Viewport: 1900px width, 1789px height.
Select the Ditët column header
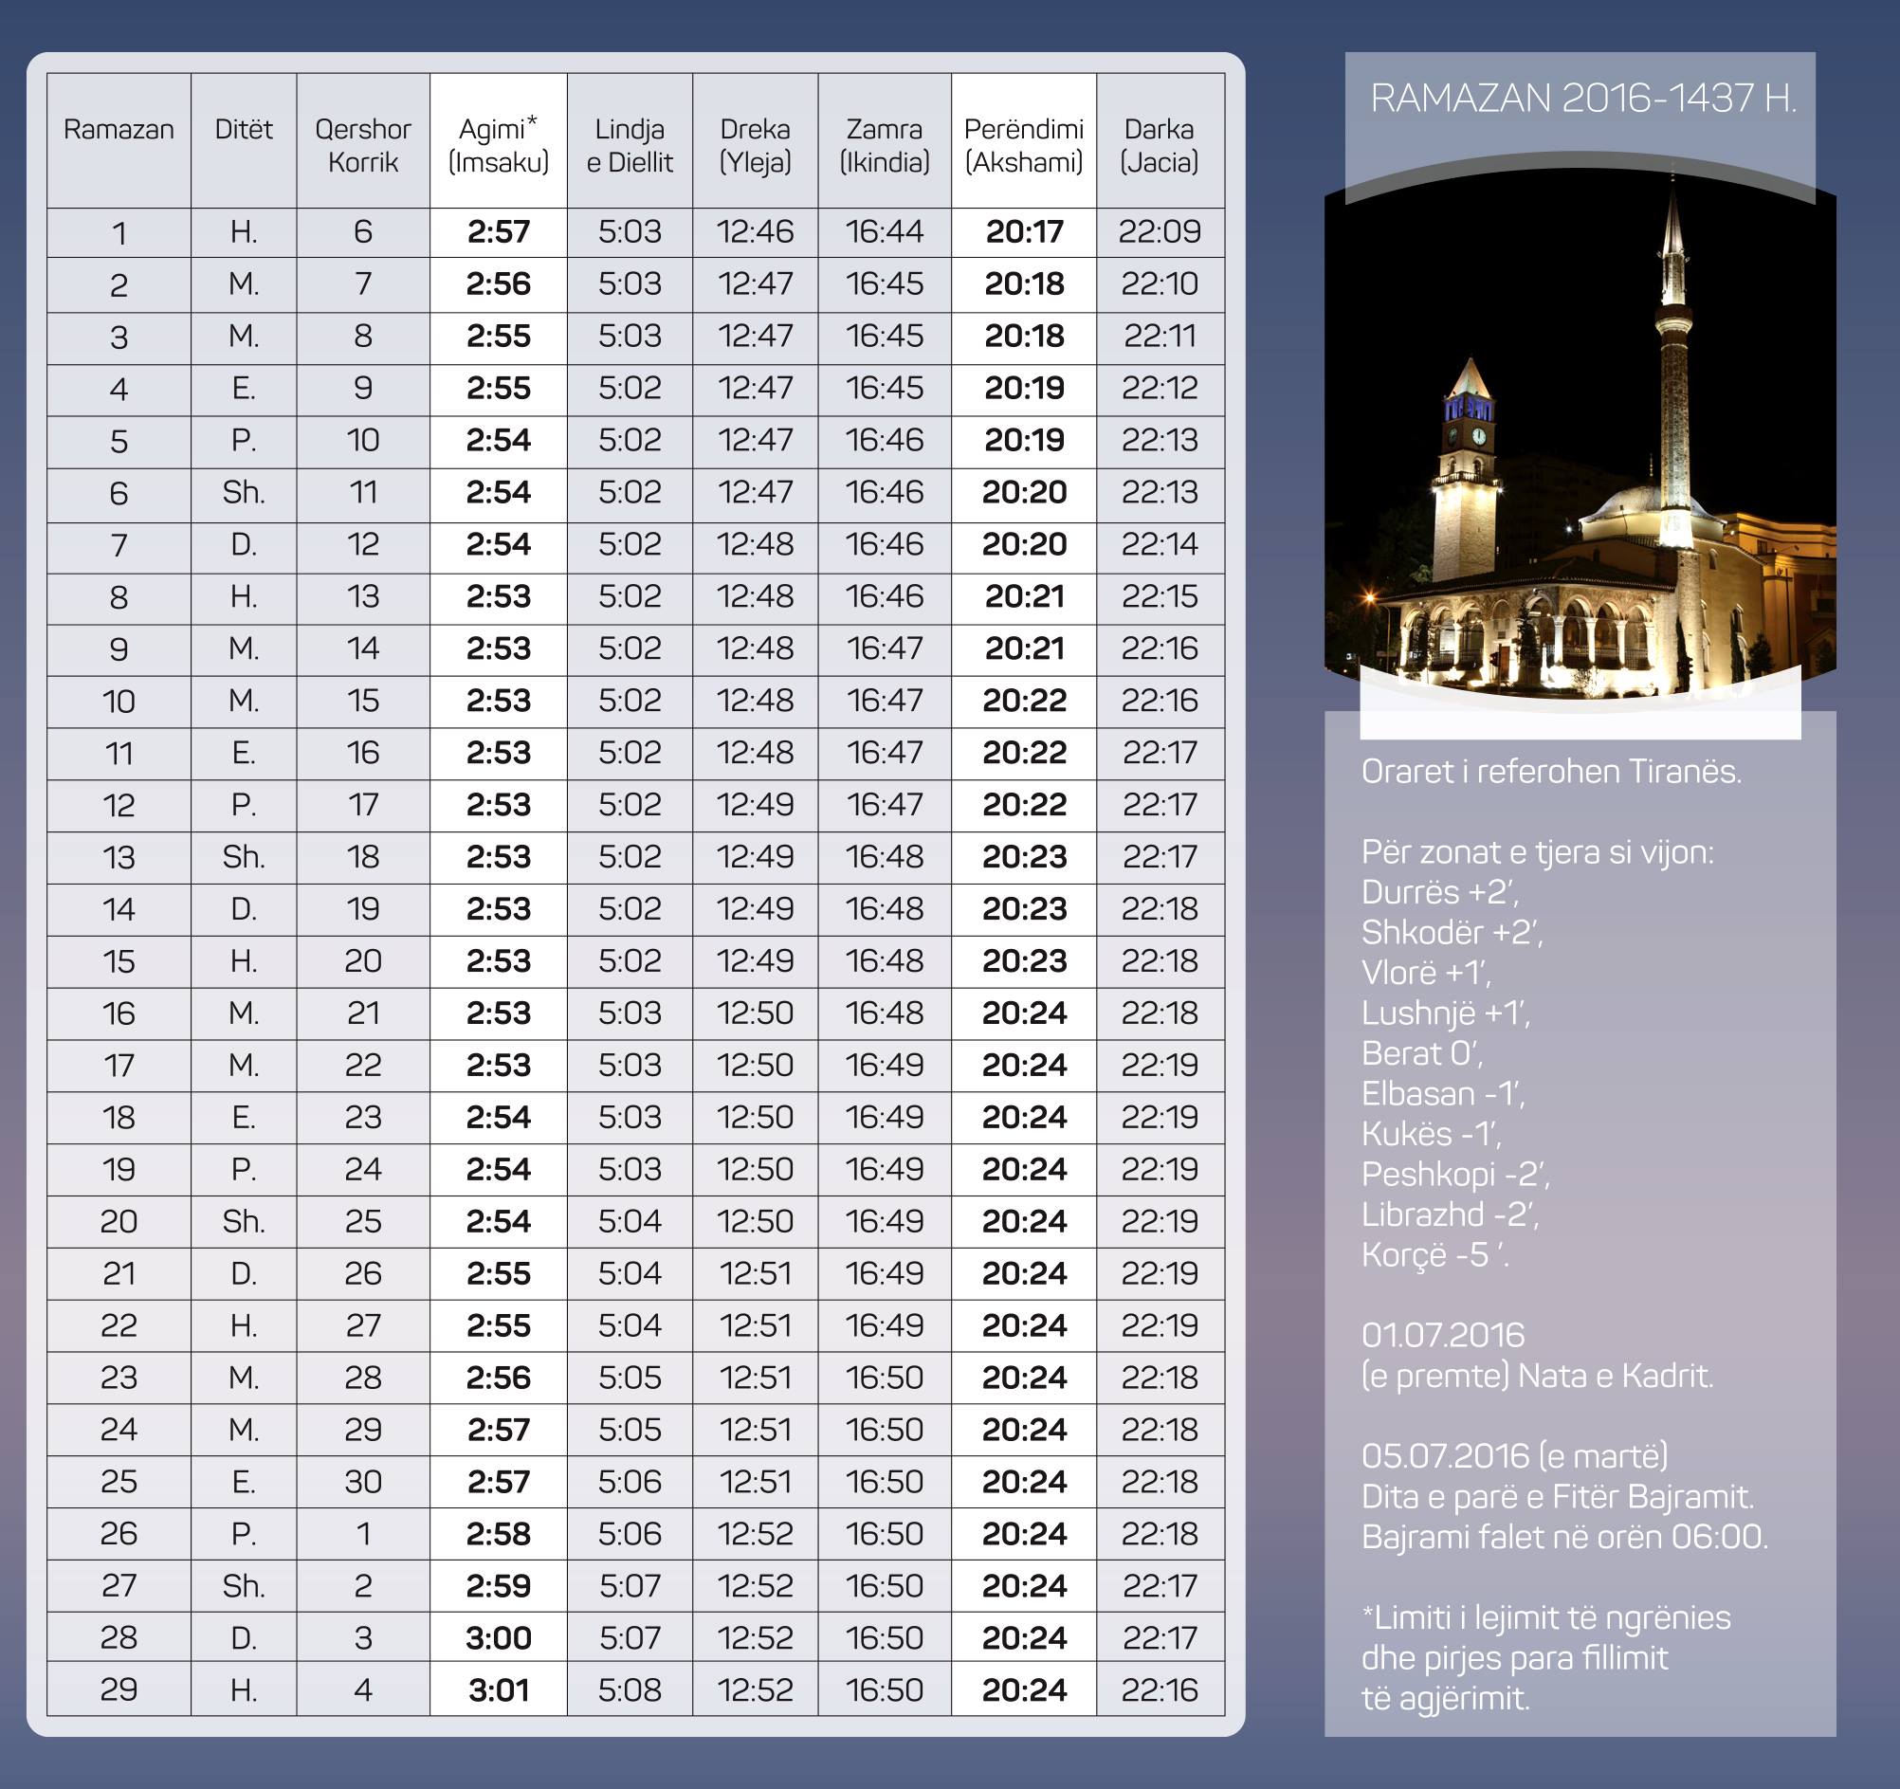point(243,129)
